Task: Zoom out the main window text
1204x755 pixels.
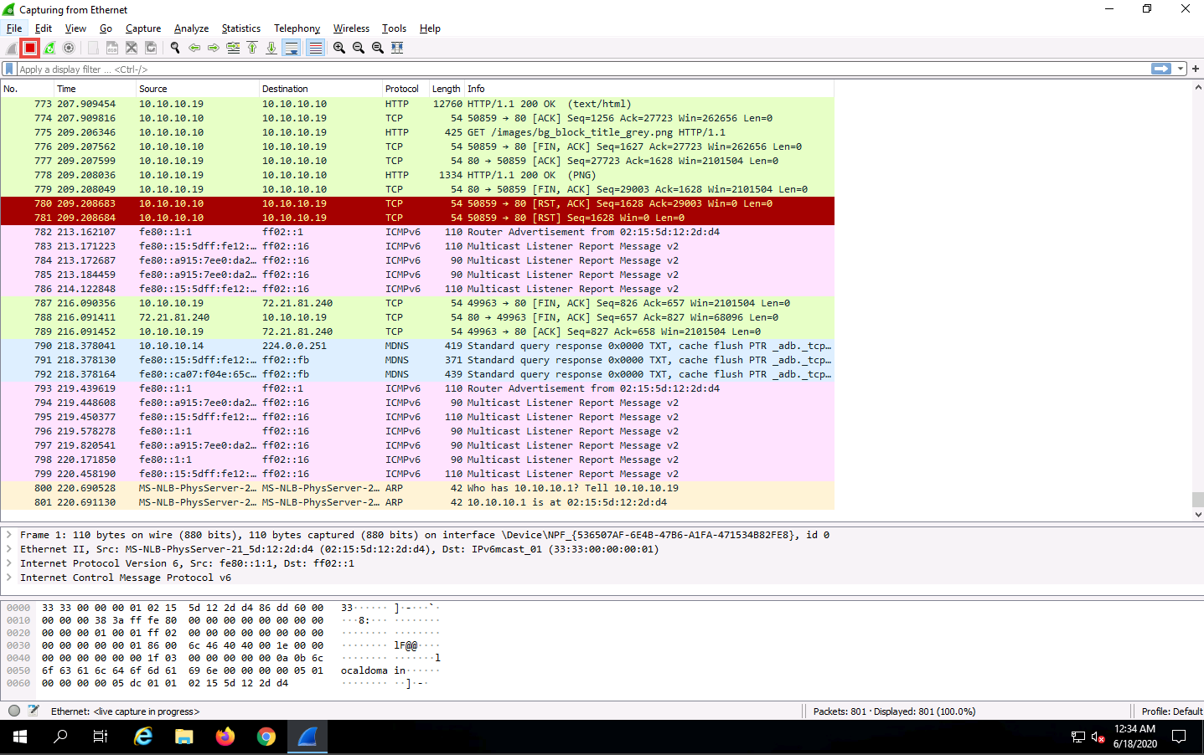Action: point(359,48)
